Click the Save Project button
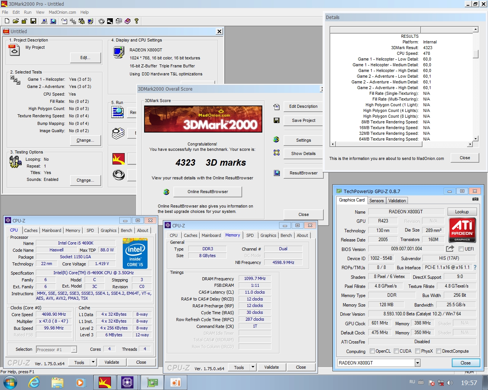 [x=303, y=120]
